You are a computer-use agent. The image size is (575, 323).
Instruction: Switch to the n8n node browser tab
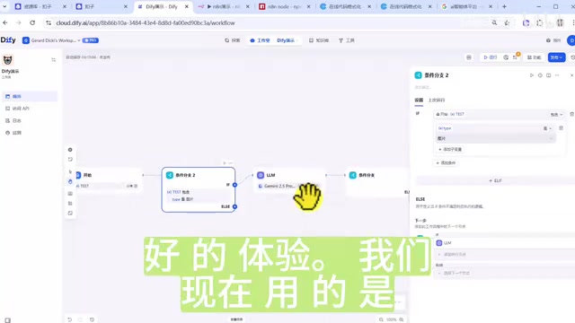(x=284, y=6)
